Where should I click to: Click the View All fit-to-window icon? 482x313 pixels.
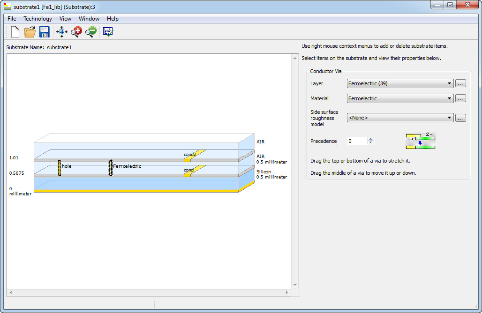click(61, 32)
